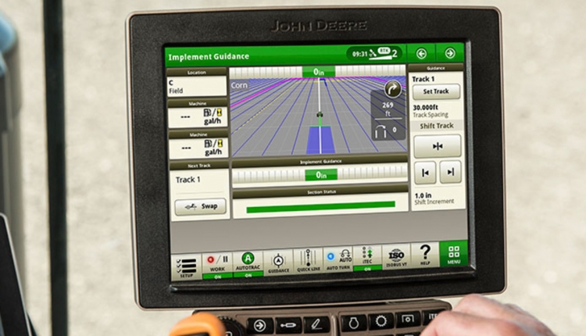This screenshot has width=586, height=336.
Task: Shift track left
Action: point(425,173)
